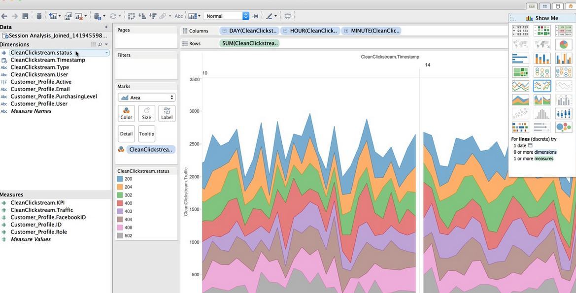The image size is (576, 293).
Task: Click the Save toolbar icon
Action: (x=25, y=15)
